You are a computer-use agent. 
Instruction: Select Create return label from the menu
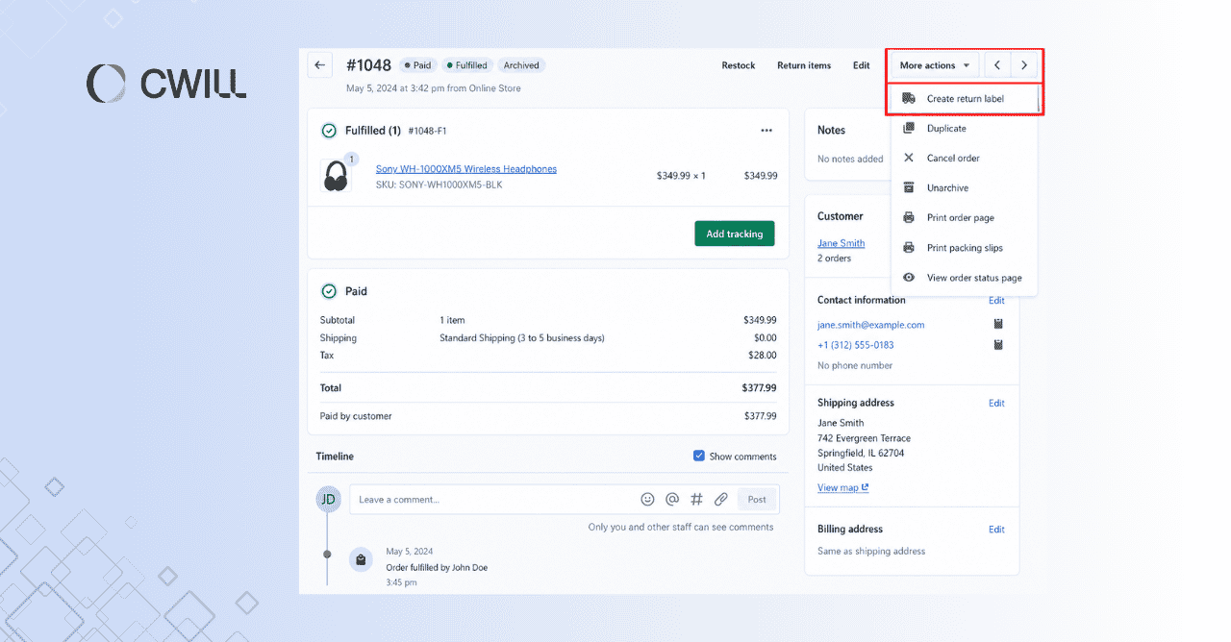965,99
